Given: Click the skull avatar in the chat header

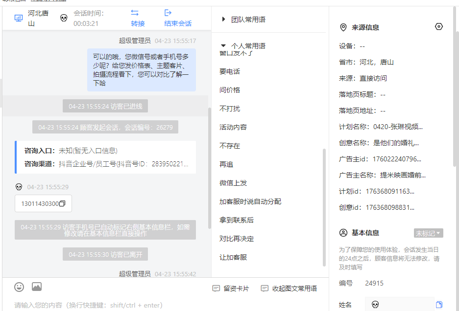Looking at the screenshot, I should [64, 18].
